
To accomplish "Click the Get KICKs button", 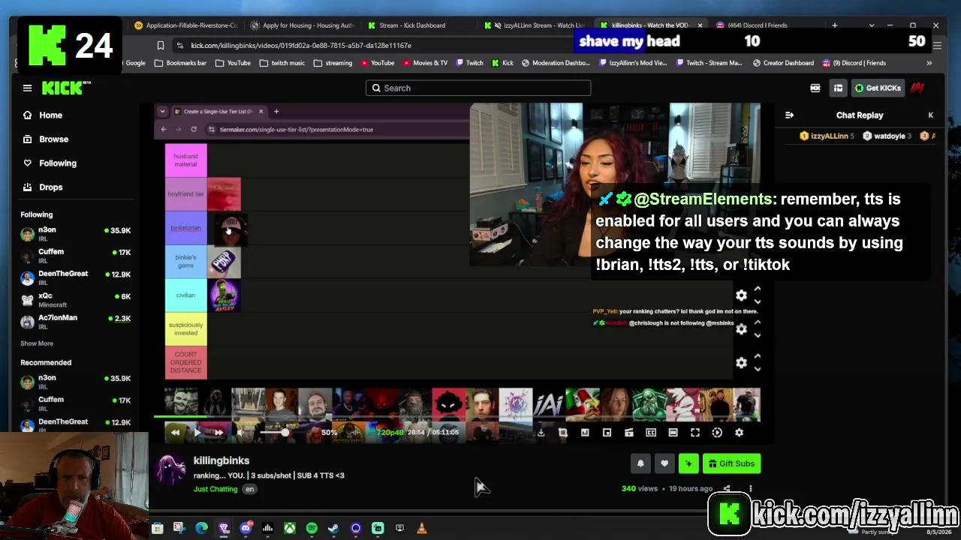I will coord(878,88).
